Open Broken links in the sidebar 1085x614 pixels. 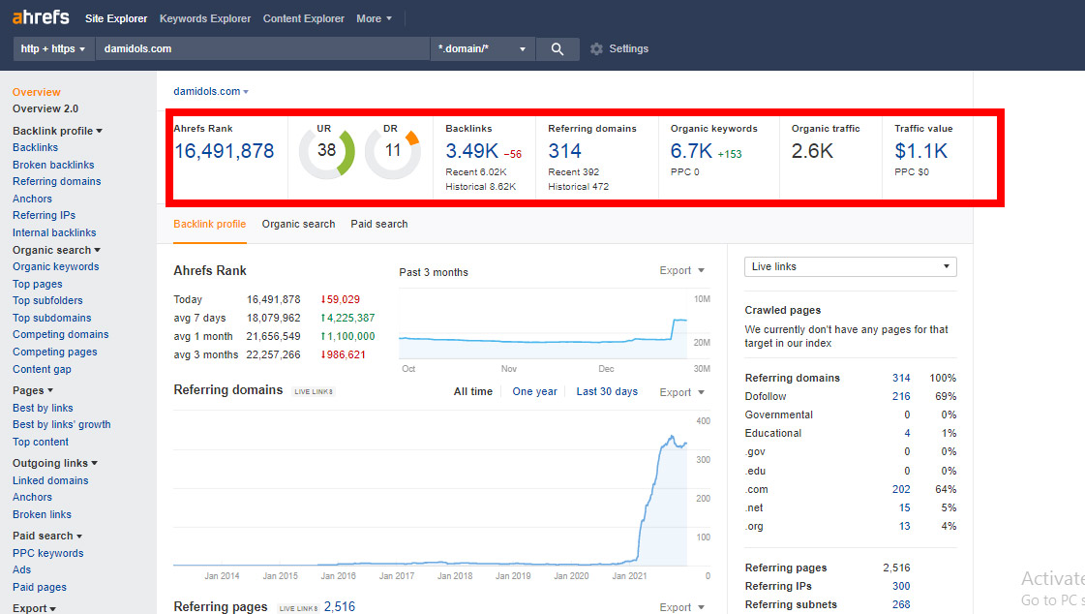(42, 514)
